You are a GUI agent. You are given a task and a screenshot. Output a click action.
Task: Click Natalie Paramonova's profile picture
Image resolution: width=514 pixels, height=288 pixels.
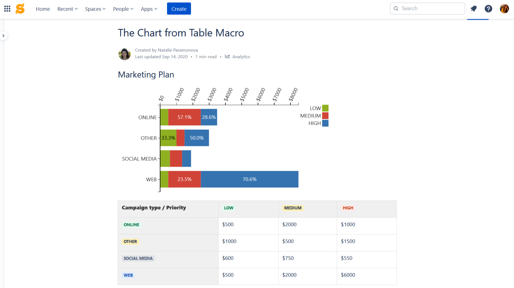pos(124,54)
